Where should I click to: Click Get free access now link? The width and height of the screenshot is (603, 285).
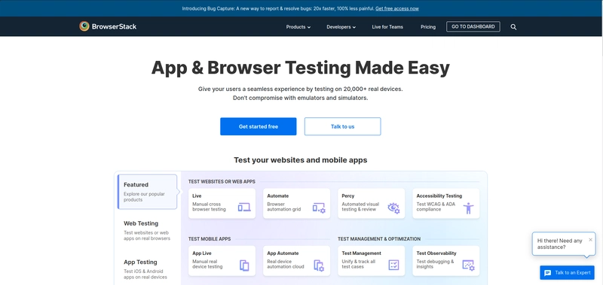tap(397, 8)
